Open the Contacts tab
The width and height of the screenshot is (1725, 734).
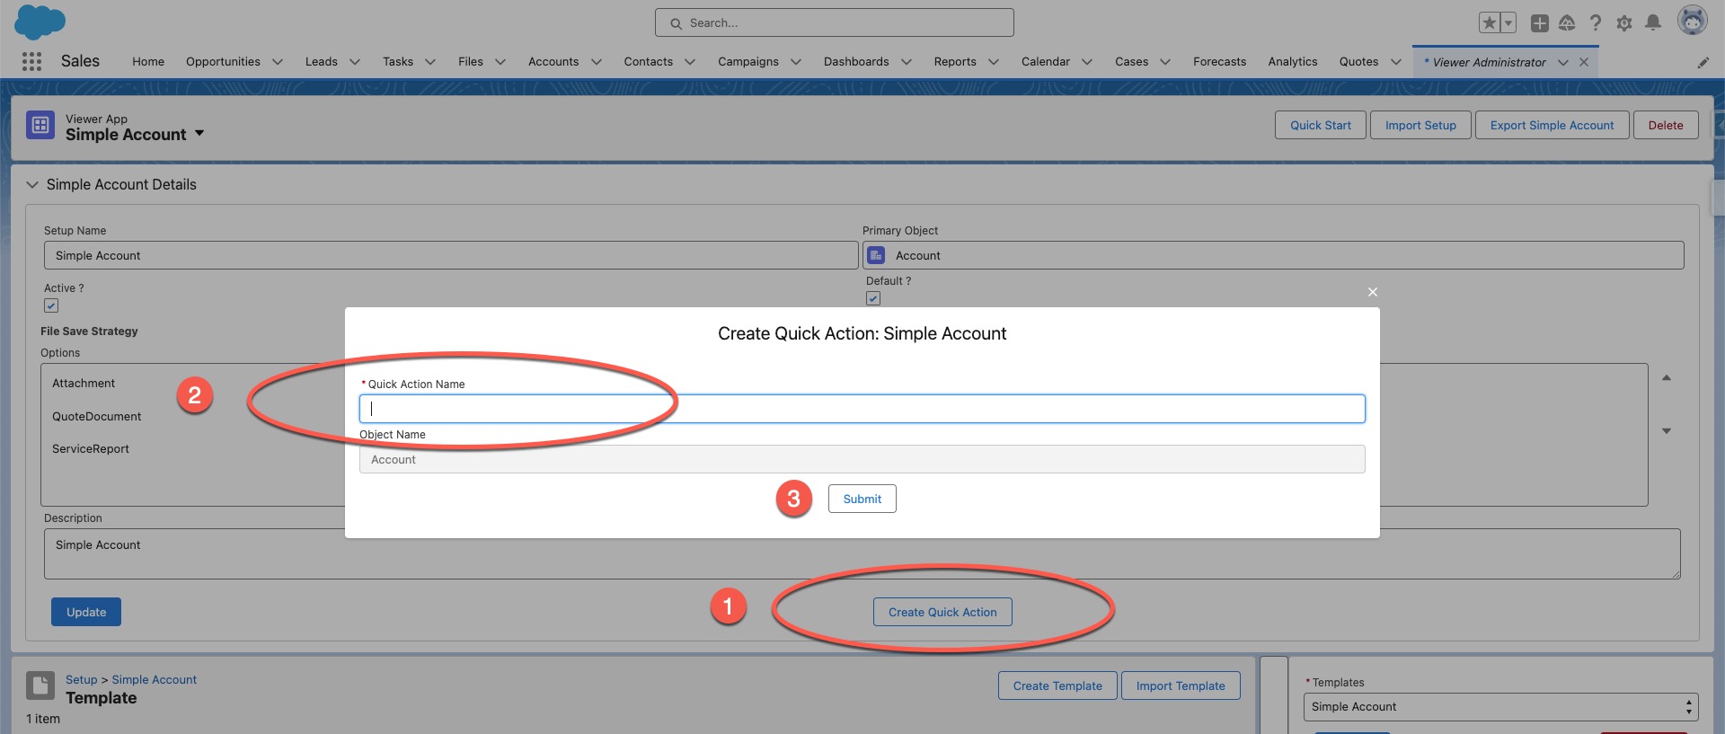(x=649, y=62)
